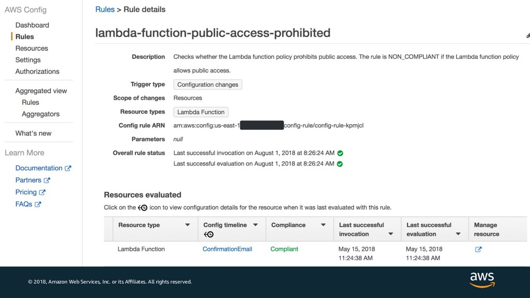Click the green check beside last invocation
The image size is (530, 298).
[340, 153]
